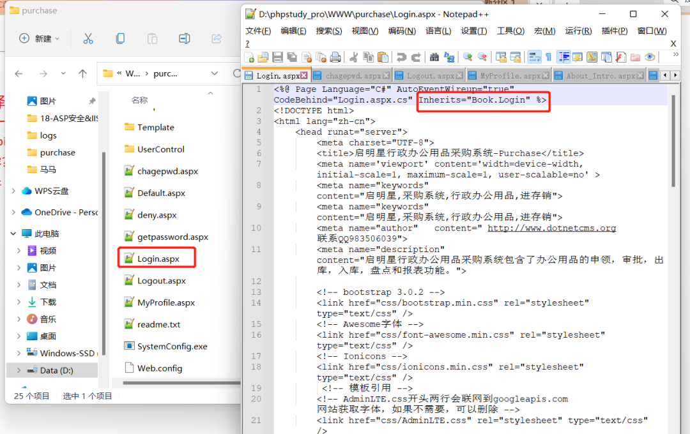Collapse the 此电脑 tree node

tap(13, 234)
